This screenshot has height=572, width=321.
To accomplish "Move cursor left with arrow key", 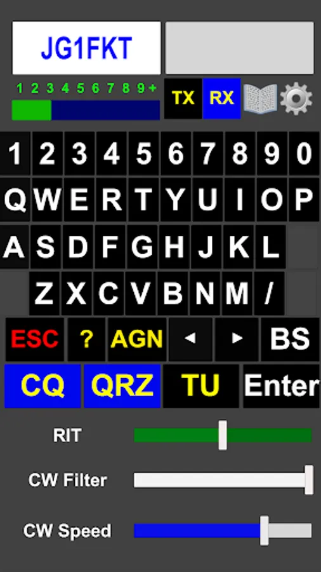I will [x=190, y=339].
